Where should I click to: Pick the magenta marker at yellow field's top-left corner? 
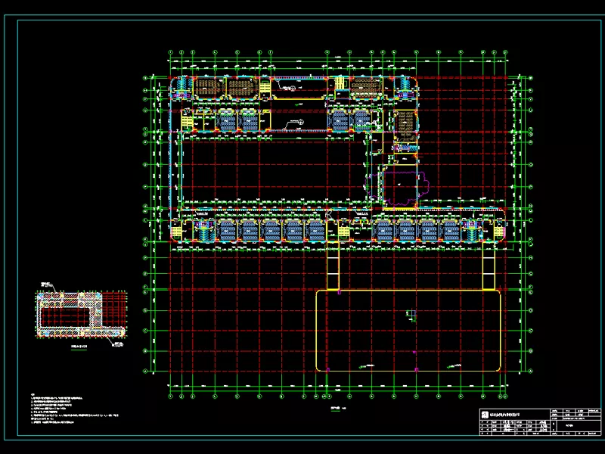coord(340,291)
